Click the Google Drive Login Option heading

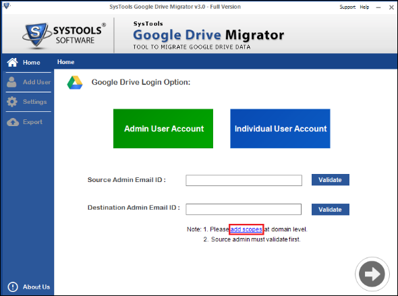[x=141, y=82]
